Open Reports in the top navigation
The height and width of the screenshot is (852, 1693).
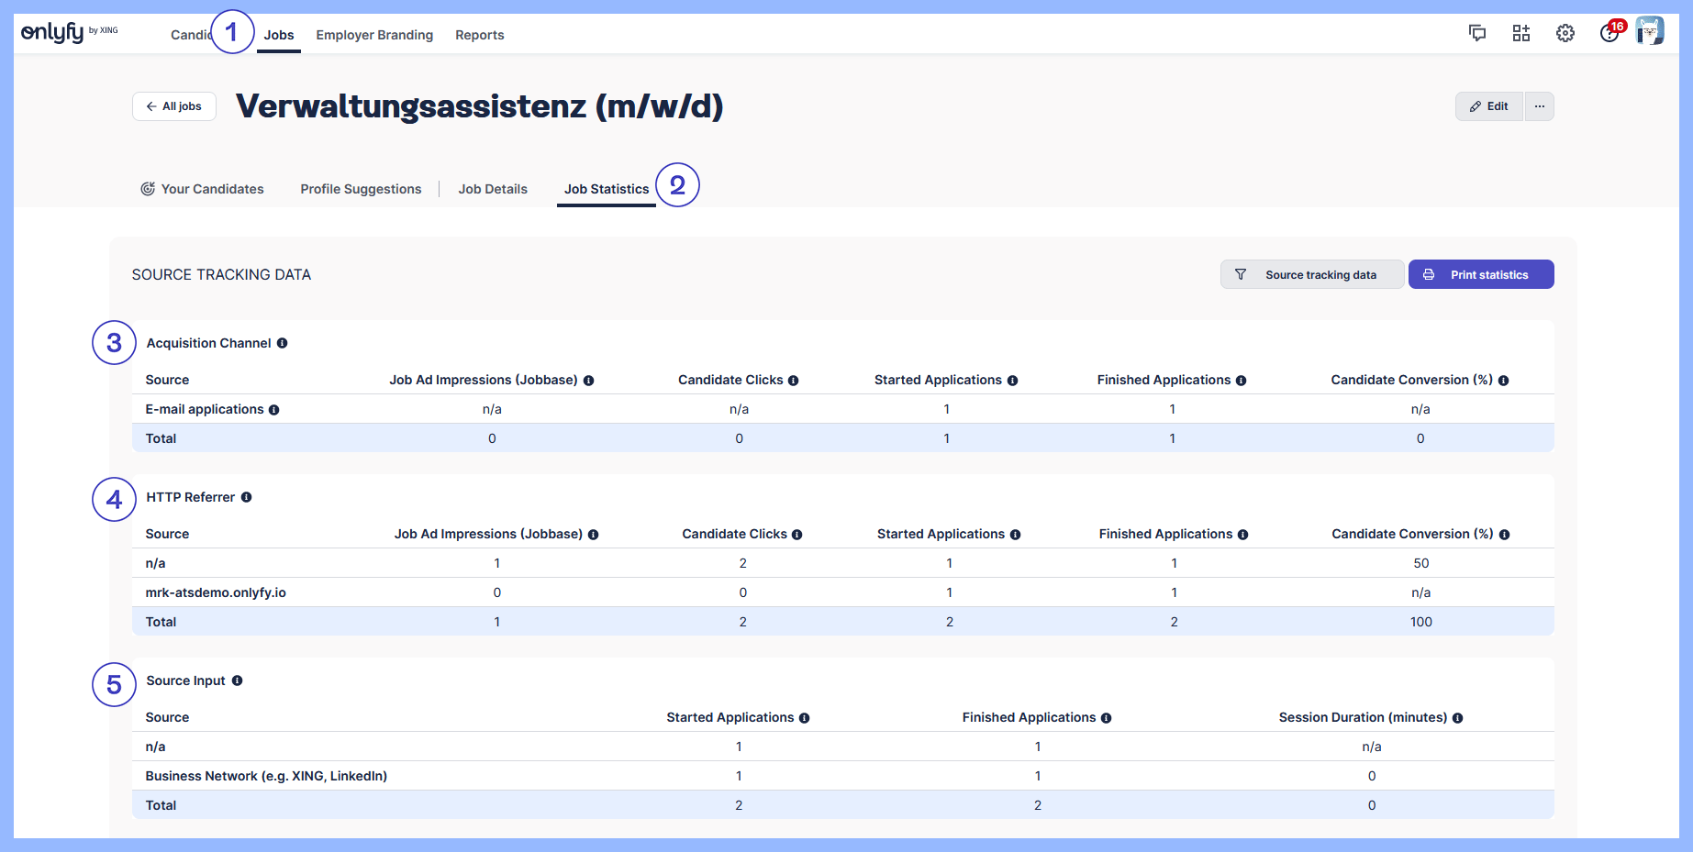(479, 35)
